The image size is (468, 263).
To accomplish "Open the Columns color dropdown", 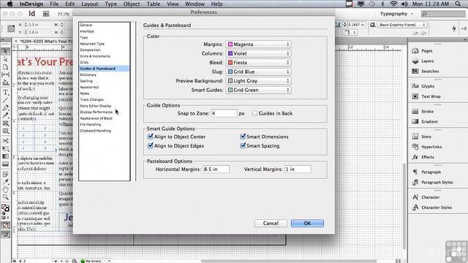I will click(x=258, y=53).
